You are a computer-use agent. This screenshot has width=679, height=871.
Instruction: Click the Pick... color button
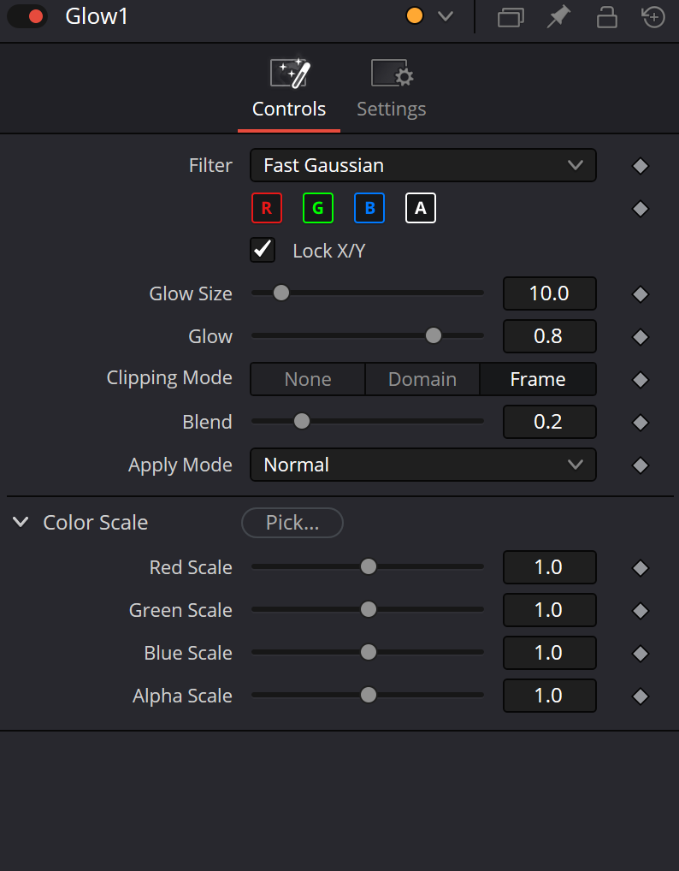point(292,523)
